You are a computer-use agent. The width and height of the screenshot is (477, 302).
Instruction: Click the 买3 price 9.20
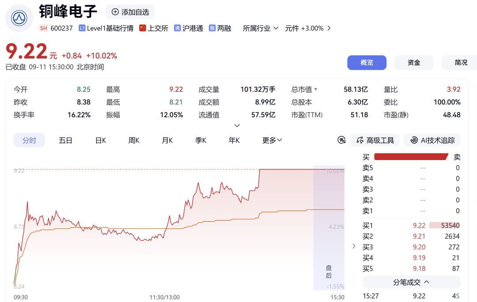[x=419, y=247]
